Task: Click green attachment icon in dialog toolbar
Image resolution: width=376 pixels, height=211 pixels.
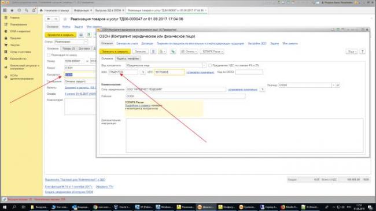Action: (x=173, y=51)
